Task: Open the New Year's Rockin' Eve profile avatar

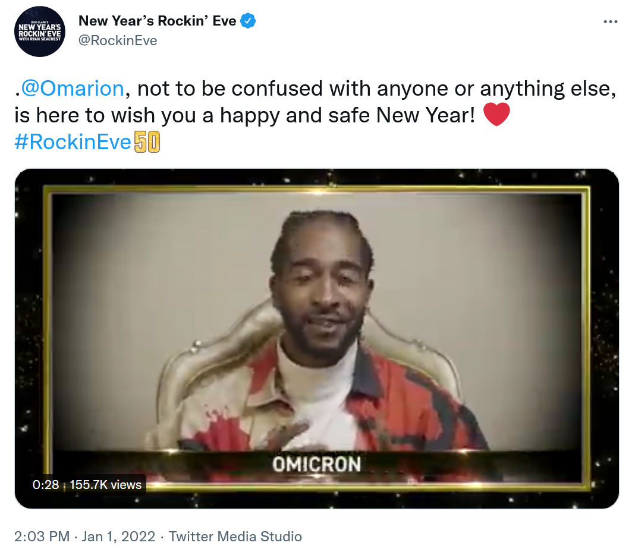Action: click(39, 31)
